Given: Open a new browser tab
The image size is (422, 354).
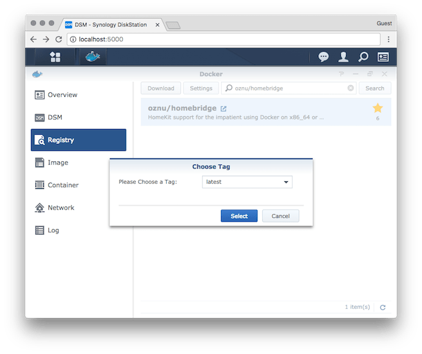Looking at the screenshot, I should 173,26.
